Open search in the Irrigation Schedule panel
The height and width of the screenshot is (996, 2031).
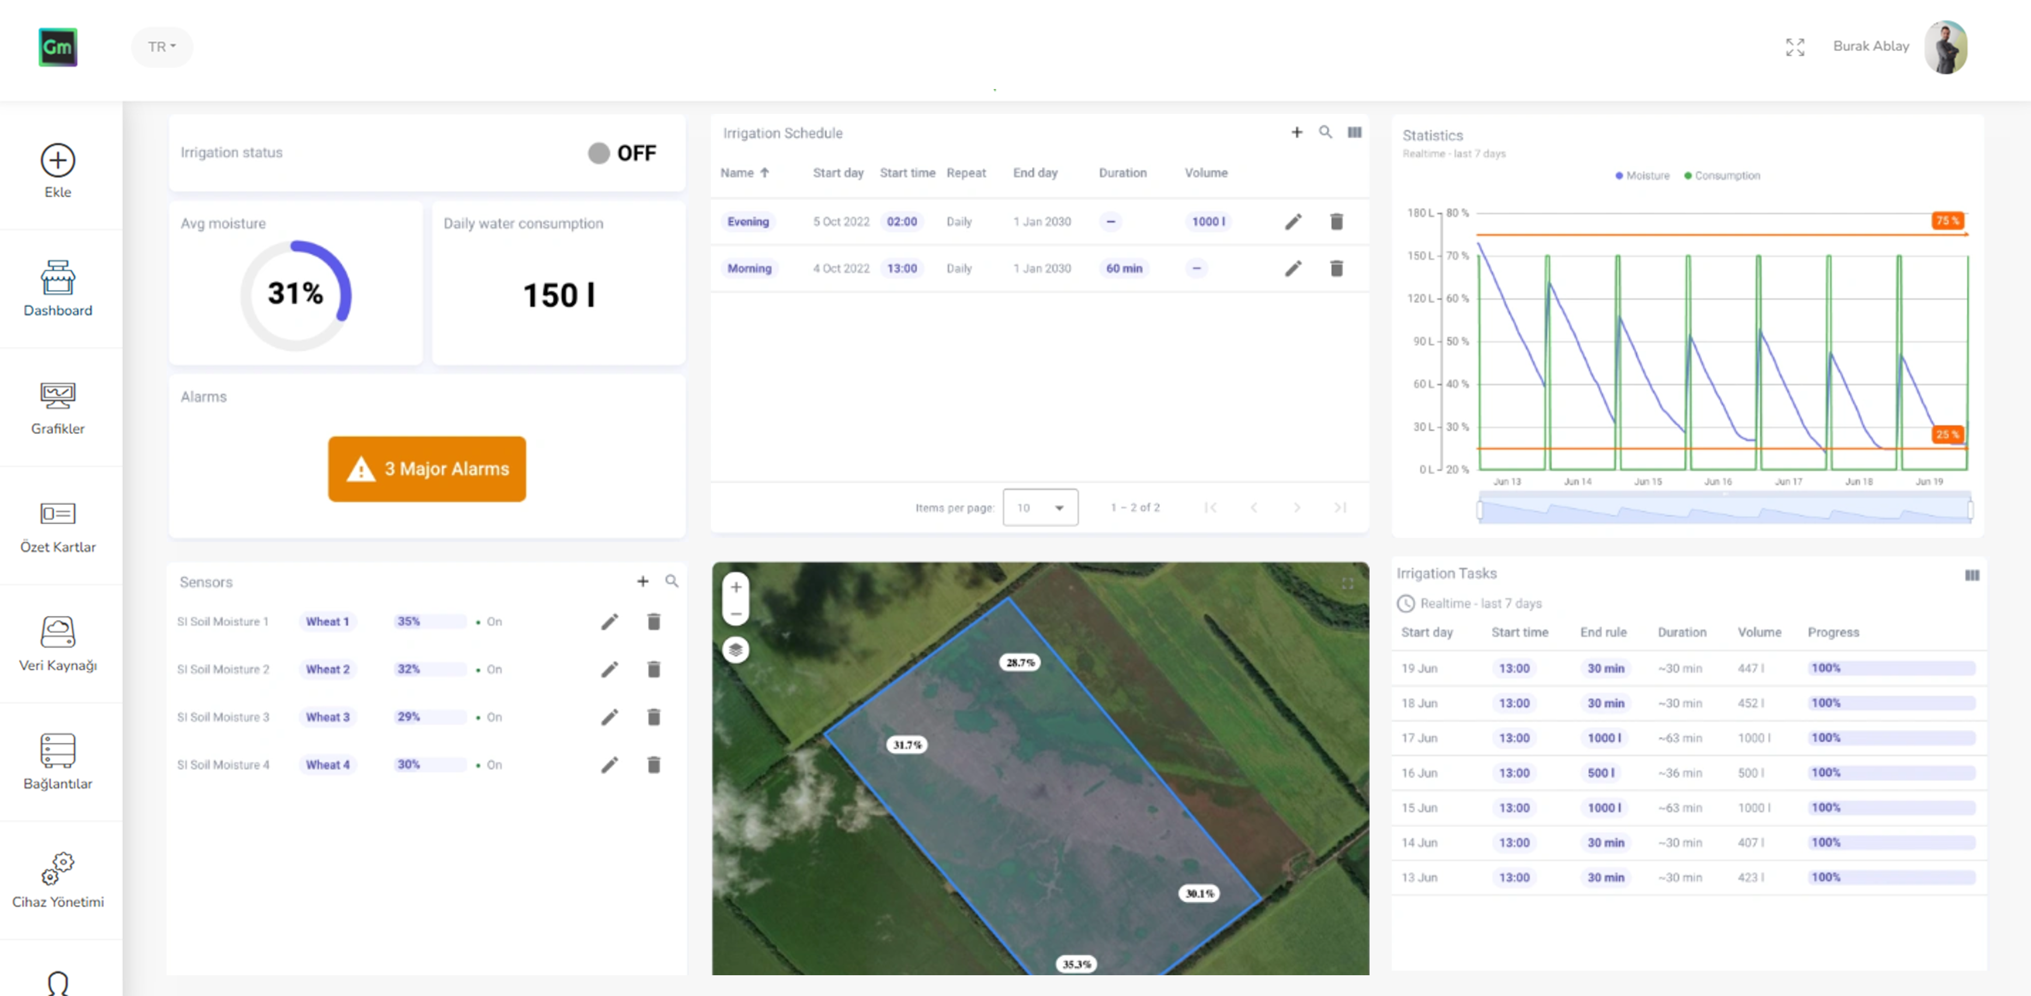[x=1326, y=132]
